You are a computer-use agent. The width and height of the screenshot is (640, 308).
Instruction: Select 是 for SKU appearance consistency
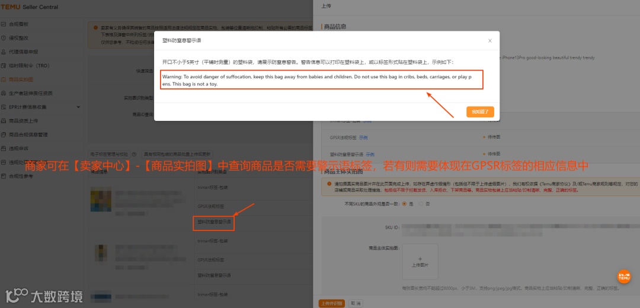pos(405,204)
